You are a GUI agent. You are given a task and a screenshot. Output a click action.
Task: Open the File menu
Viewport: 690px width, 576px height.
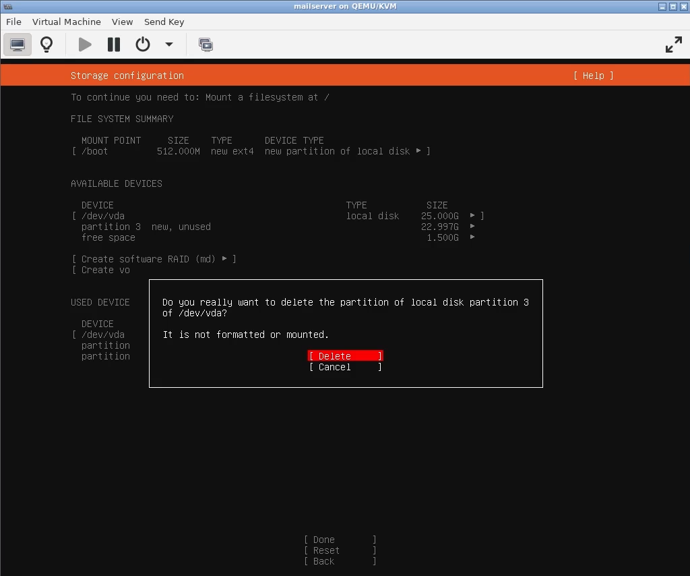coord(13,22)
